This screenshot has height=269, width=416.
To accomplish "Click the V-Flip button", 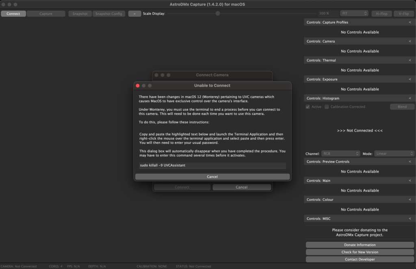I will tap(403, 13).
